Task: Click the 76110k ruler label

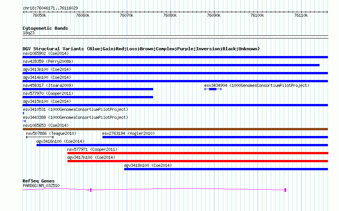Action: click(301, 15)
